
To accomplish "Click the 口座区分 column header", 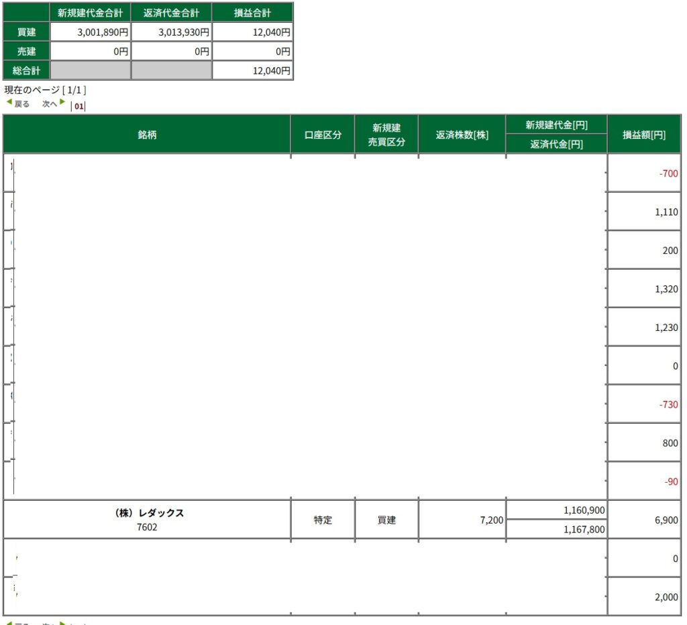I will (x=323, y=134).
